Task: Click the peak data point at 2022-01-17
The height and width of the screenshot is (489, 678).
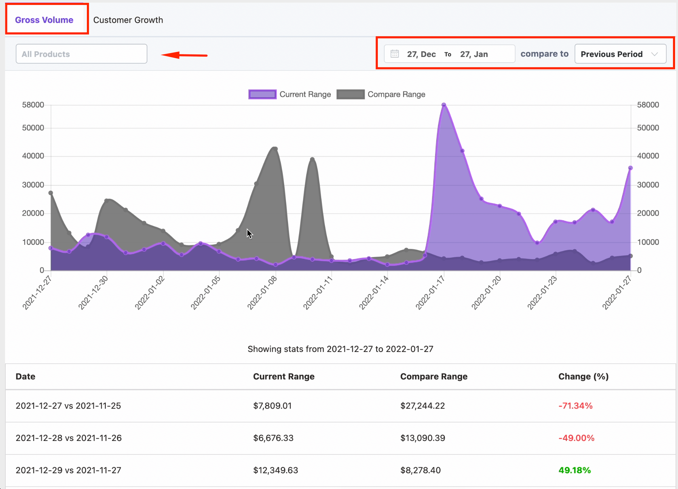Action: click(444, 105)
